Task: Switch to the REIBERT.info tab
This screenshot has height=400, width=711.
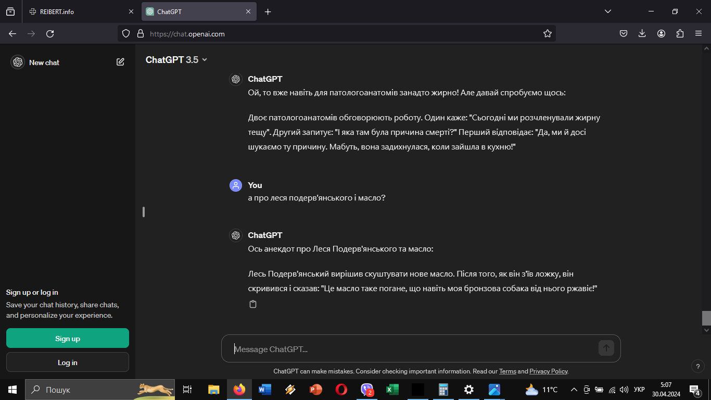Action: point(81,11)
